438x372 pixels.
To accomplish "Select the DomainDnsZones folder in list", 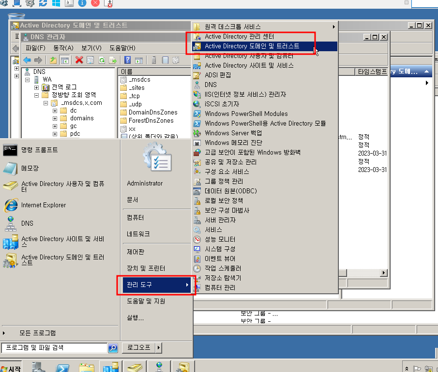I will (149, 113).
